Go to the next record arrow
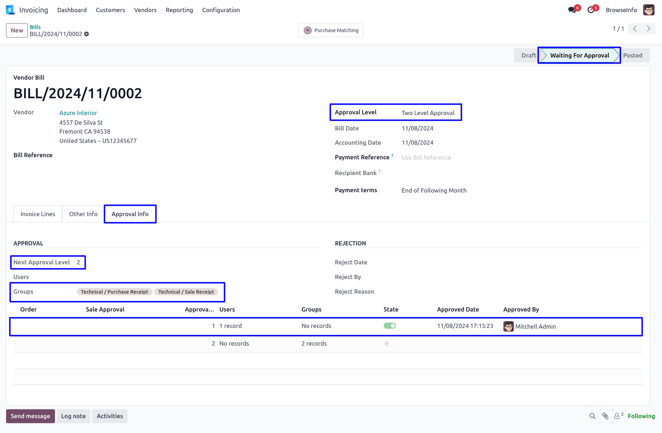662x433 pixels. tap(648, 29)
